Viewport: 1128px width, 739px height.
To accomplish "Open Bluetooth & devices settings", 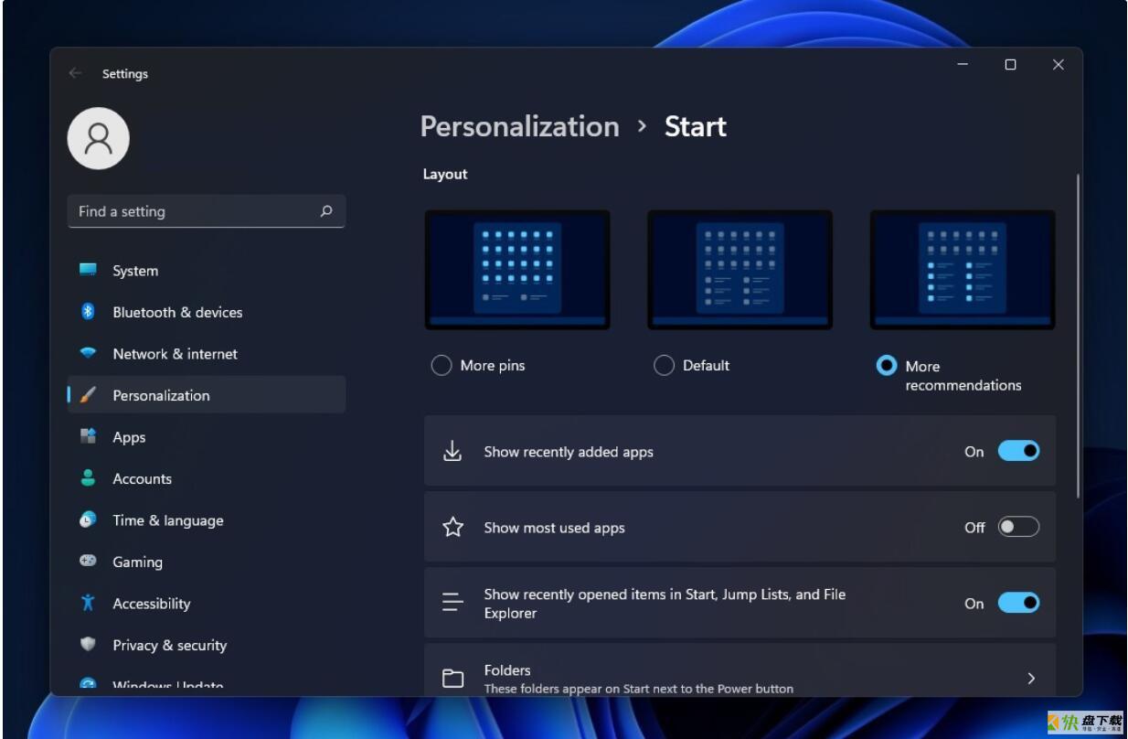I will tap(207, 312).
